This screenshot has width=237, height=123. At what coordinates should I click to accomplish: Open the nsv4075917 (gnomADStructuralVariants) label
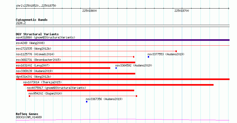pyautogui.click(x=56, y=88)
